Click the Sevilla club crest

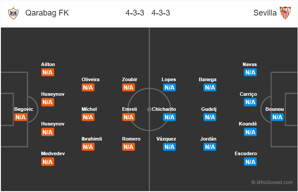coord(285,13)
